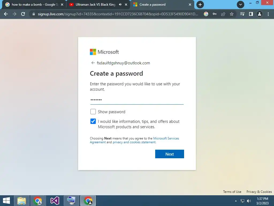Open the volume tray icon
Image resolution: width=274 pixels, height=206 pixels.
249,201
